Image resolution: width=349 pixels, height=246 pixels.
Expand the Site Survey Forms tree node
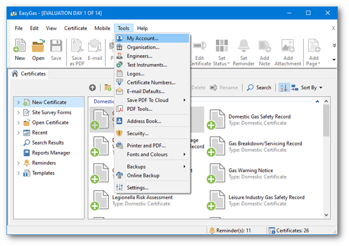click(19, 113)
